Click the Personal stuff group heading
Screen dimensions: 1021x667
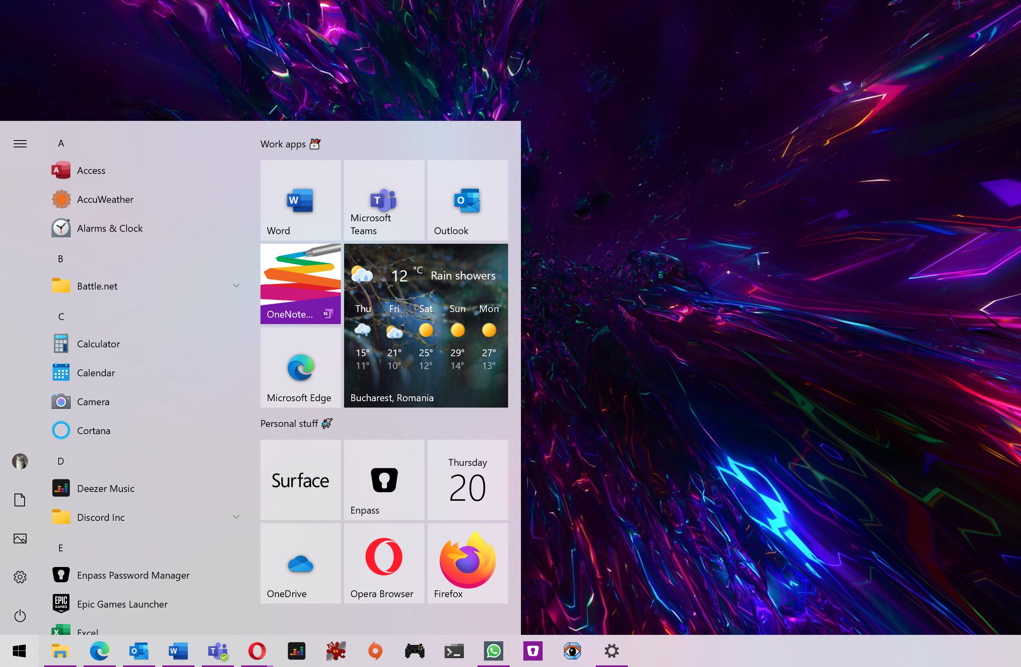(x=296, y=424)
